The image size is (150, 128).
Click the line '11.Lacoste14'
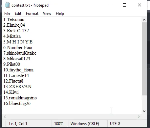[x=16, y=76]
